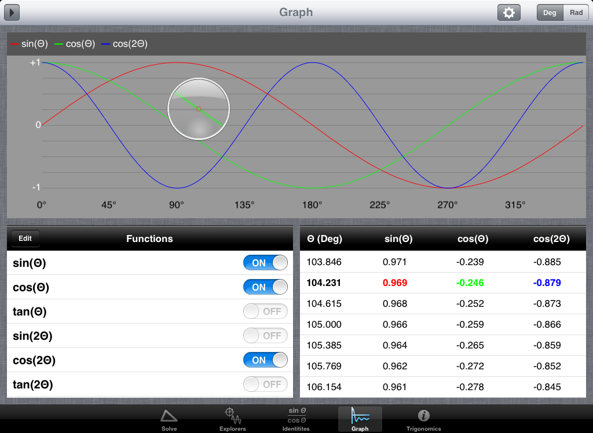This screenshot has width=593, height=433.
Task: Enable the tan(2Θ) function switch
Action: [x=265, y=384]
